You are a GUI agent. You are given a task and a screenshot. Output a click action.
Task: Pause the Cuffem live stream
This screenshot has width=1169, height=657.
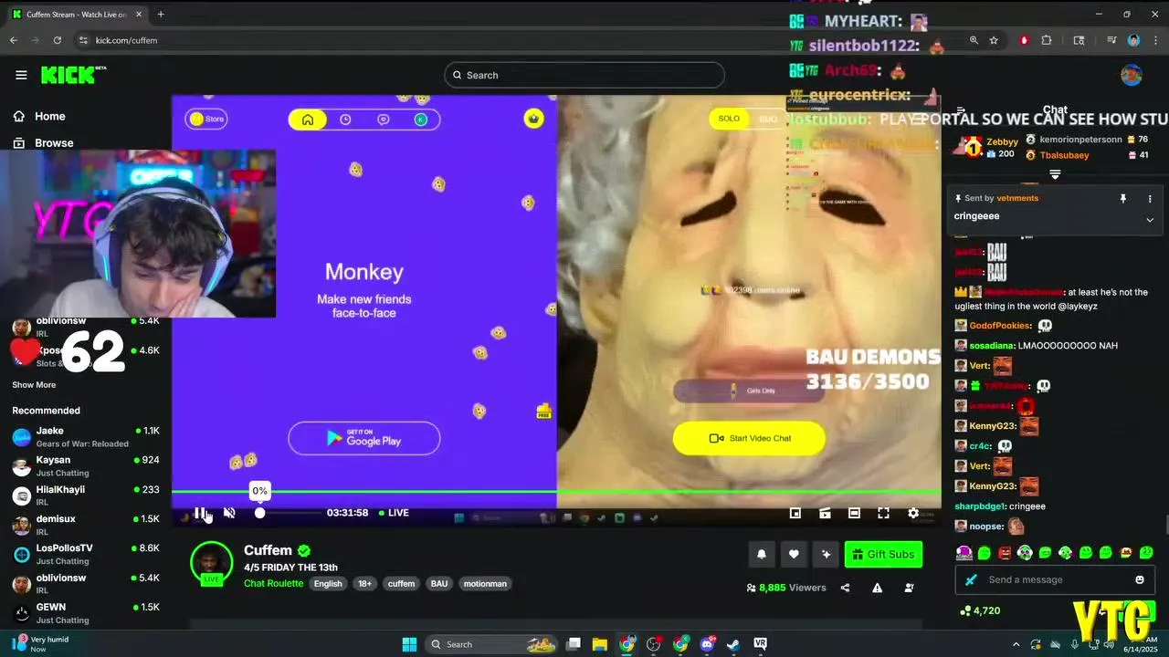(200, 513)
